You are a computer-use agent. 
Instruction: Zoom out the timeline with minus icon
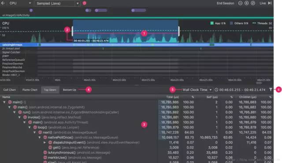coord(240,3)
